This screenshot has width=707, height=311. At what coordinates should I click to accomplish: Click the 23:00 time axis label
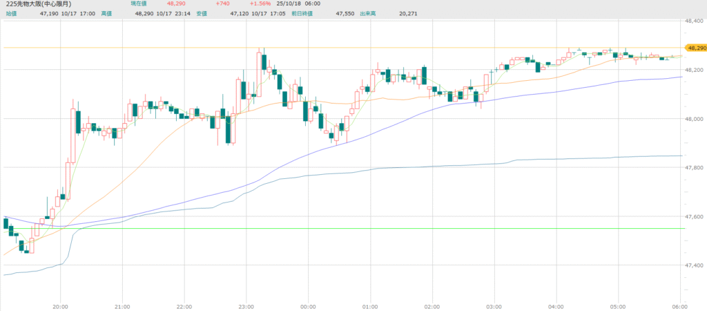point(246,305)
